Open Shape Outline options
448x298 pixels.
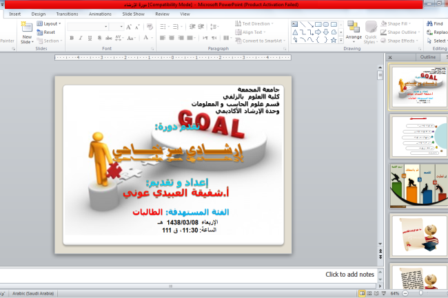400,32
